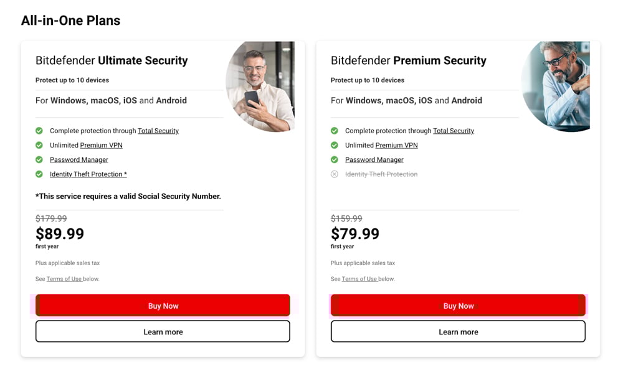
Task: Click green checkmark beside Premium plan Premium VPN
Action: (x=335, y=145)
